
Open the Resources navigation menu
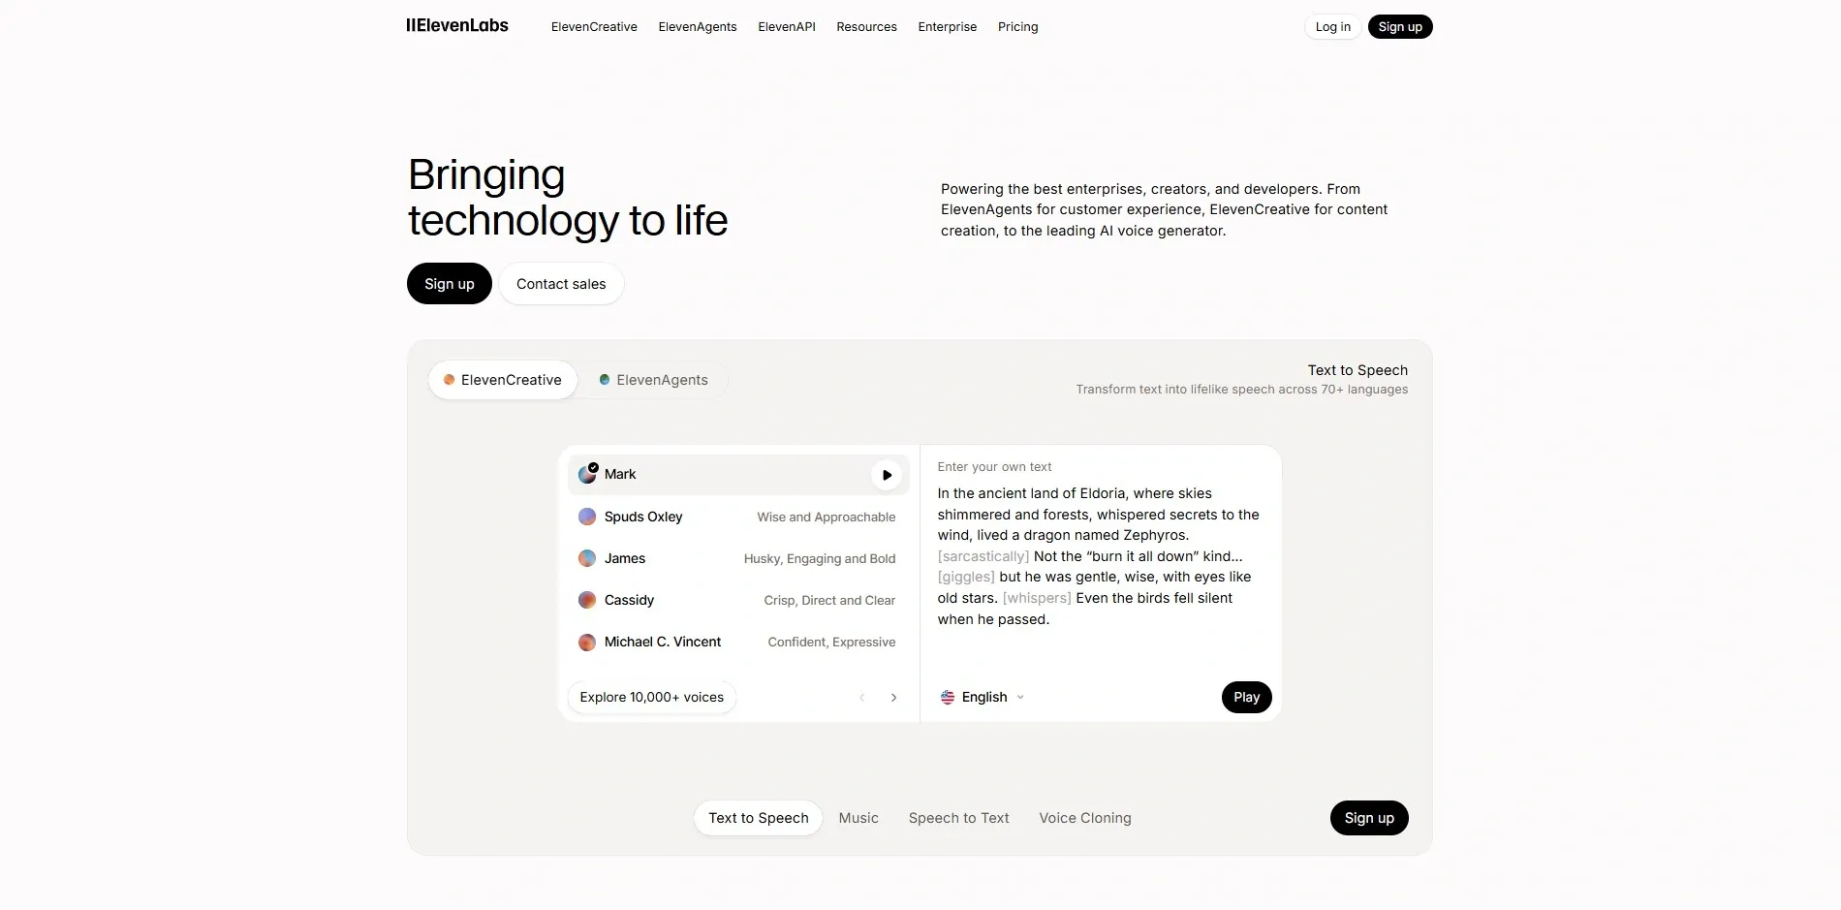tap(866, 27)
